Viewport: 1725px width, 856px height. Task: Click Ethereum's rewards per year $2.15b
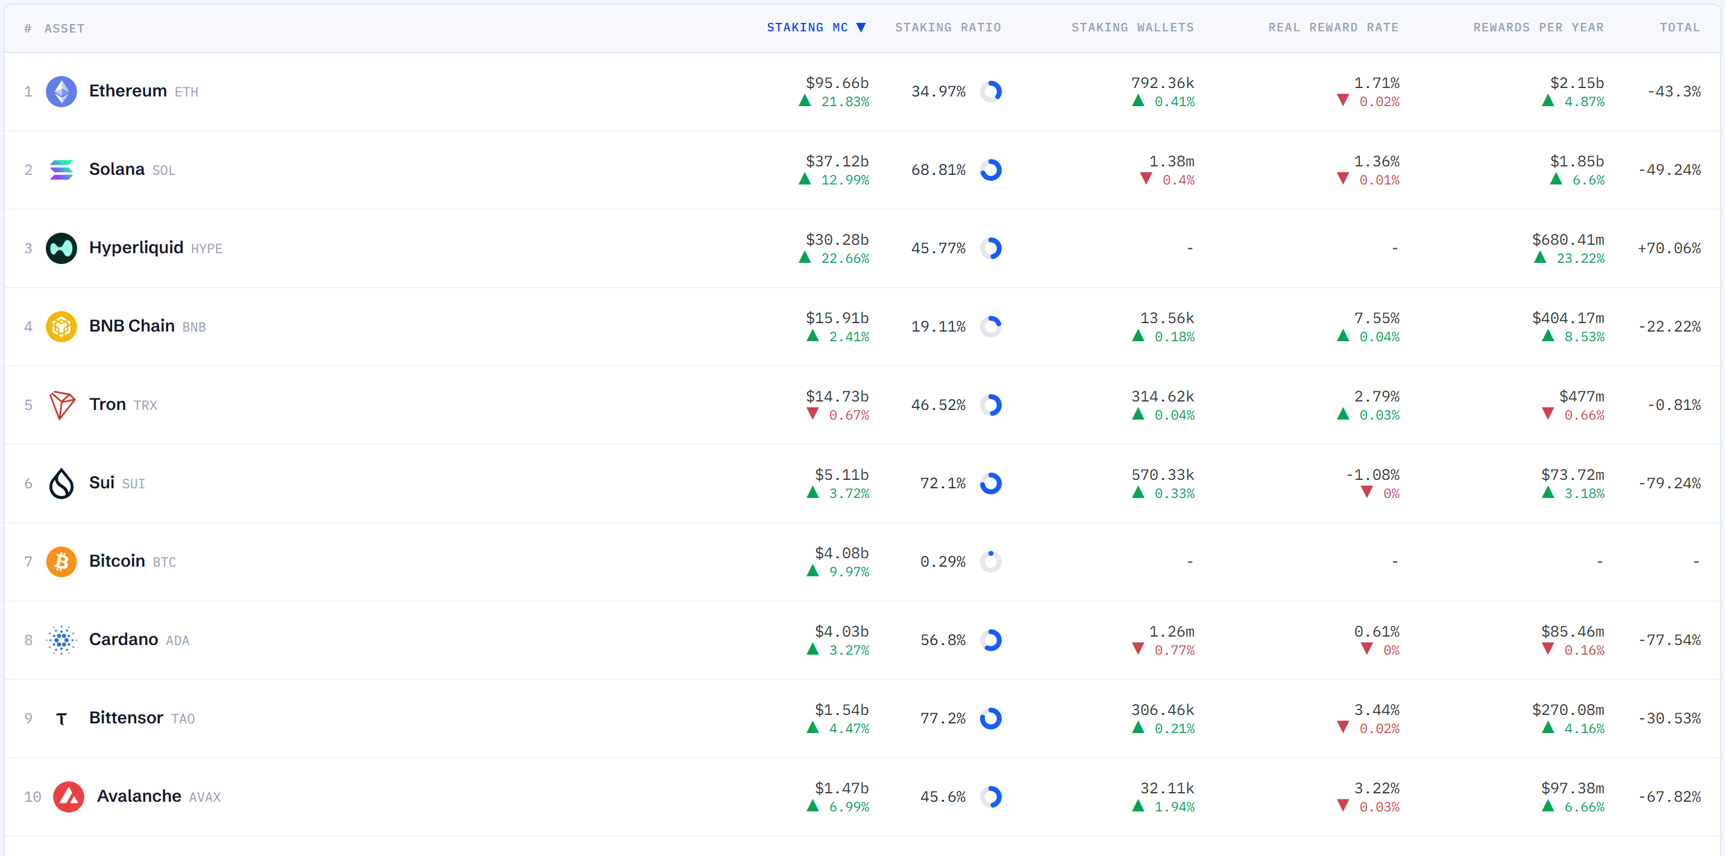click(1577, 83)
